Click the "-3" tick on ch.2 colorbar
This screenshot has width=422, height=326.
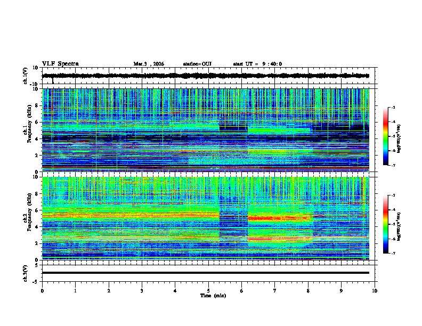tap(393, 195)
